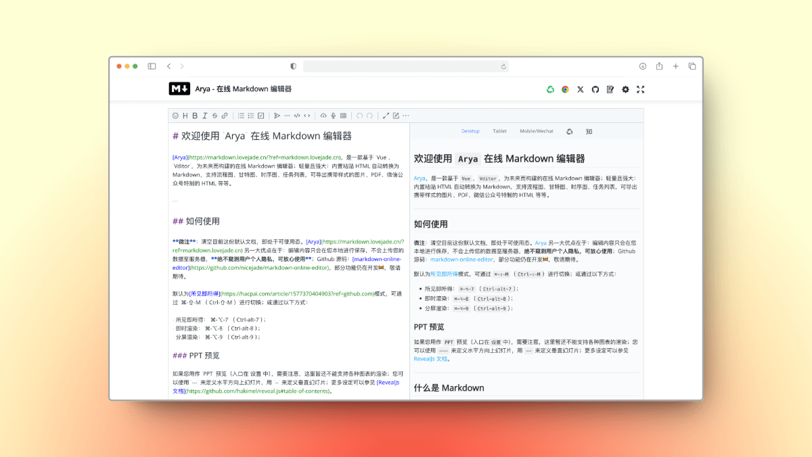Click the browser address bar

(406, 66)
